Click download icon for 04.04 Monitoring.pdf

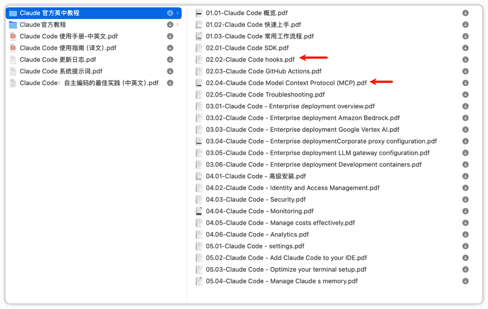pos(465,211)
